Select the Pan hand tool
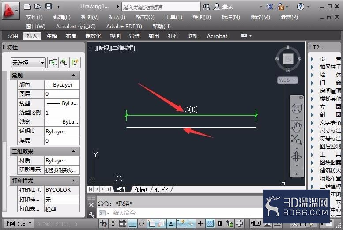The width and height of the screenshot is (343, 230). (297, 127)
